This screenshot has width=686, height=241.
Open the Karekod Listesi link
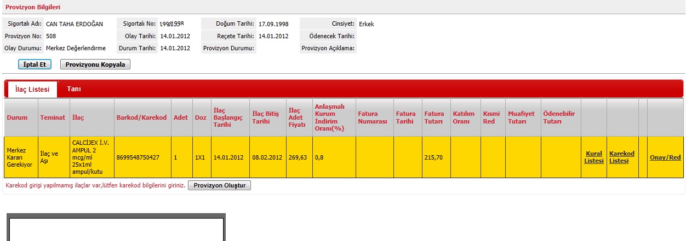[621, 157]
